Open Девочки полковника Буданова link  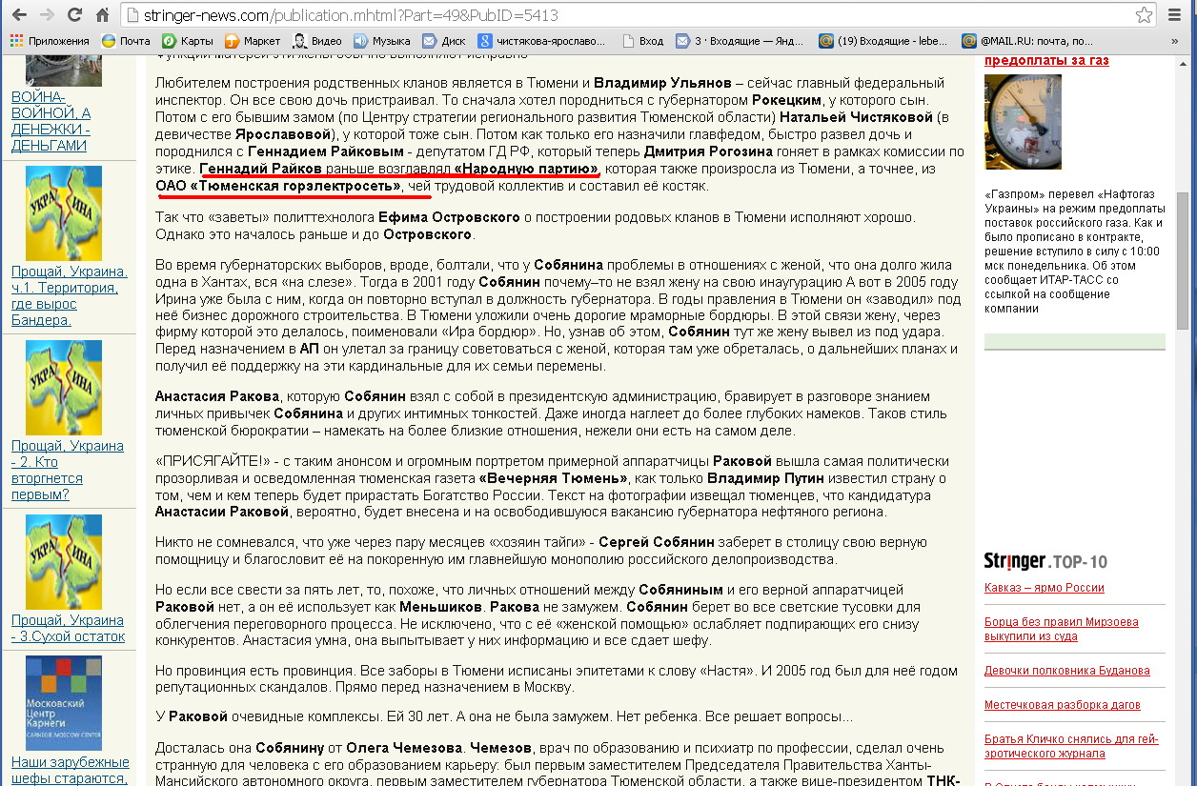pos(1067,671)
